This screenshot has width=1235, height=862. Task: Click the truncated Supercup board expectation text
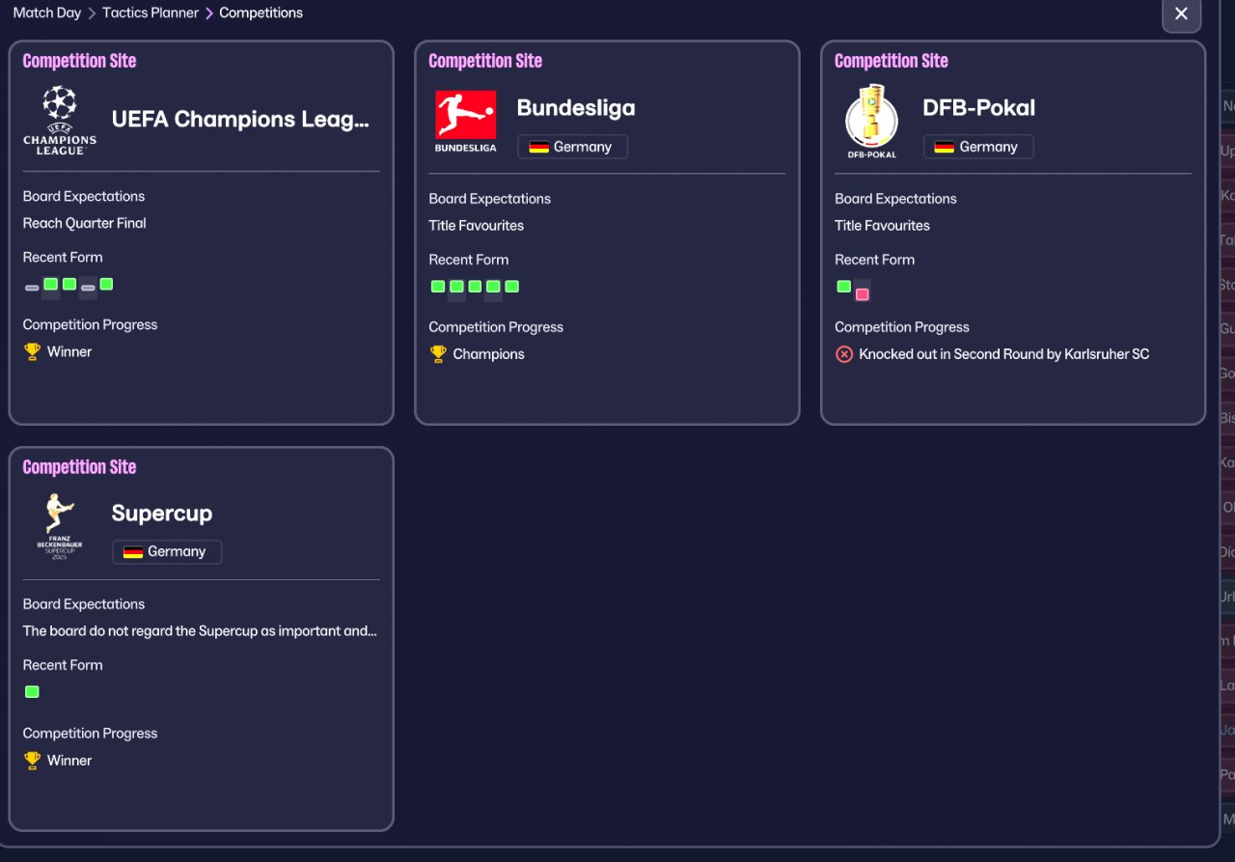(200, 631)
